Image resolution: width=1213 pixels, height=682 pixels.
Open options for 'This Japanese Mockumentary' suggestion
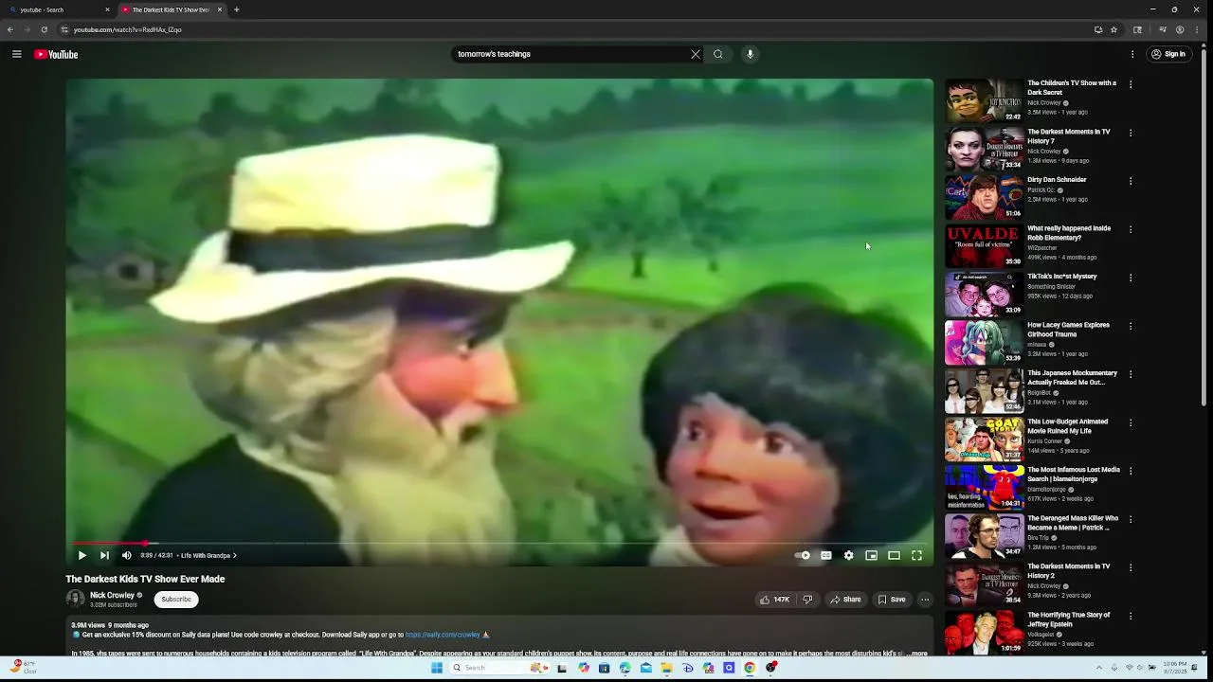click(1130, 374)
